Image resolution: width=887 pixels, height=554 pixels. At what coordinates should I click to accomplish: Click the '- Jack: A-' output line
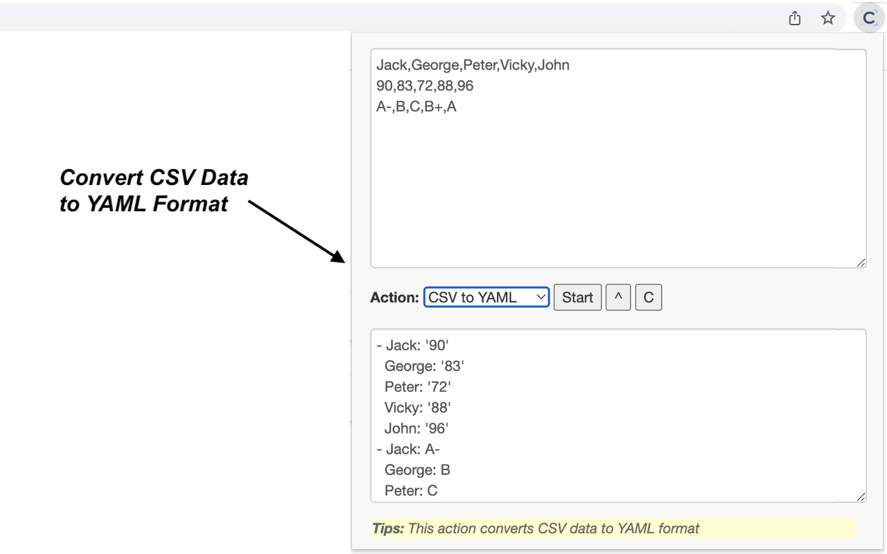click(408, 449)
